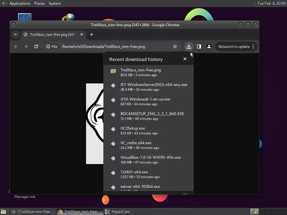Screen dimensions: 287x215
Task: Click the Trollface image in the page
Action: (x=95, y=124)
